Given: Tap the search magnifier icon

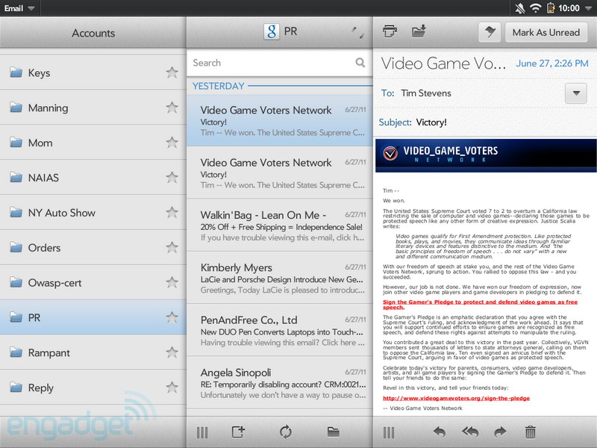Looking at the screenshot, I should tap(360, 63).
